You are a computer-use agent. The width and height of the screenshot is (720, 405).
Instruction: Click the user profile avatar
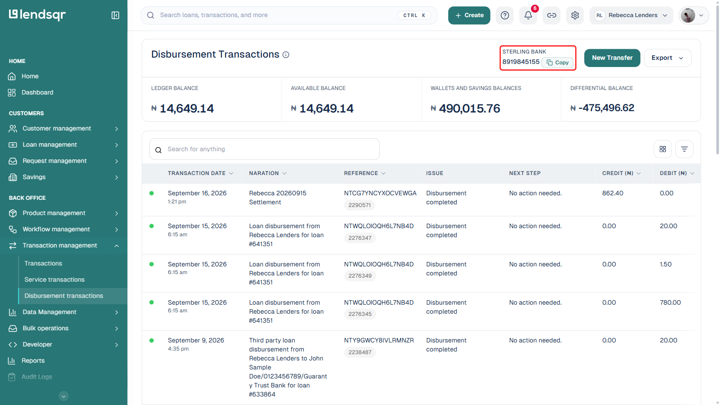(x=688, y=15)
